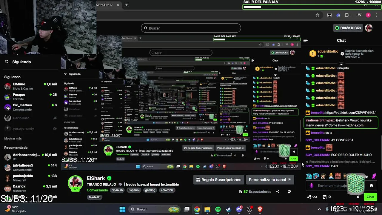The image size is (382, 215).
Task: Open txc_matheo channel in sidebar
Action: click(30, 107)
